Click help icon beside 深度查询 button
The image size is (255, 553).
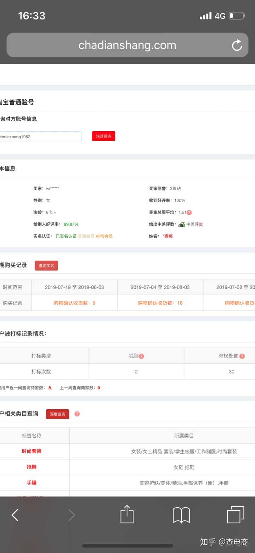point(77,414)
